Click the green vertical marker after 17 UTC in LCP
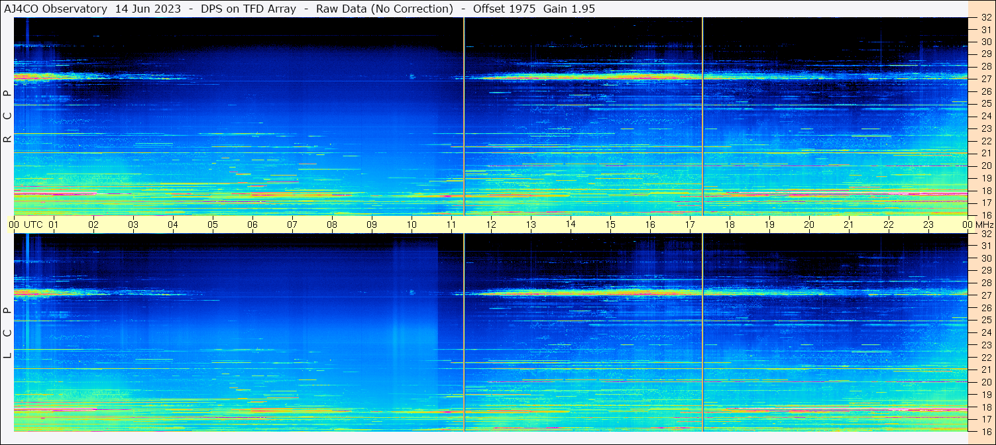This screenshot has height=445, width=996. [702, 332]
